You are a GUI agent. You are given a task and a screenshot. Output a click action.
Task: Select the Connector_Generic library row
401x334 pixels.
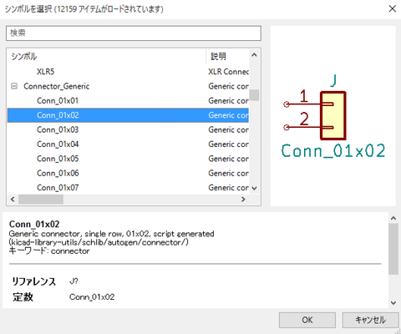(128, 86)
